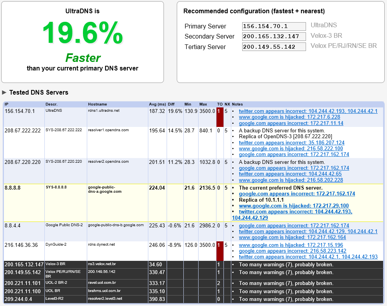
Task: Select IP cell 216.146.36.36
Action: [x=21, y=245]
